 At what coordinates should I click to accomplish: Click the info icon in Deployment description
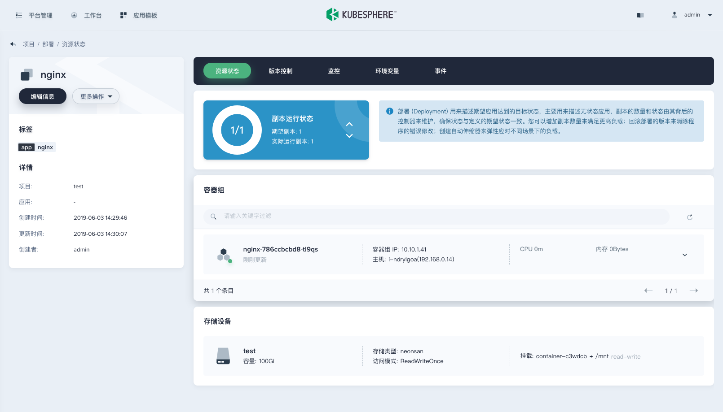point(389,111)
